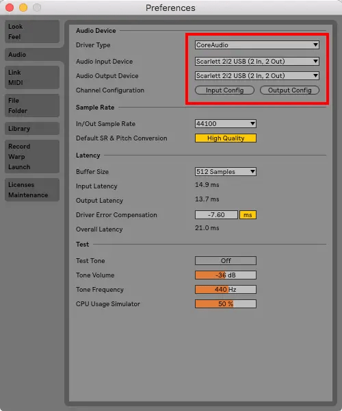Image resolution: width=342 pixels, height=411 pixels.
Task: Switch to Record Warp Launch tab
Action: point(32,156)
